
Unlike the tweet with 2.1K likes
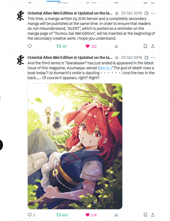coord(91,215)
